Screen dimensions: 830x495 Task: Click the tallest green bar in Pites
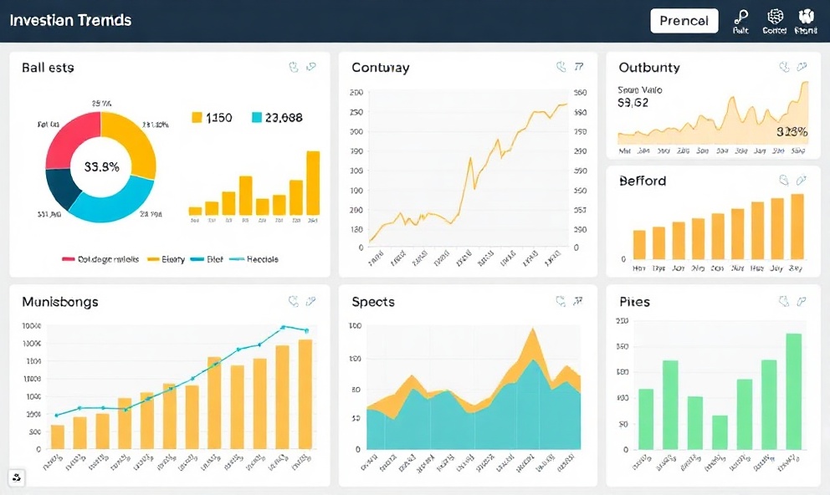(x=793, y=391)
